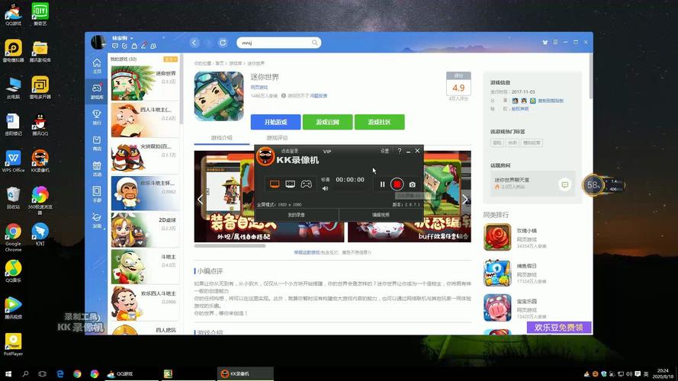Viewport: 678px width, 381px height.
Task: Open the chat room bubble icon for 迷你世界
Action: [564, 184]
